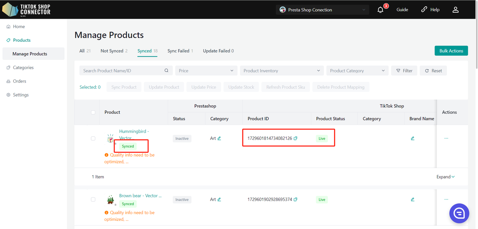Image resolution: width=478 pixels, height=229 pixels.
Task: Click the Refresh Product Sku button
Action: (286, 87)
